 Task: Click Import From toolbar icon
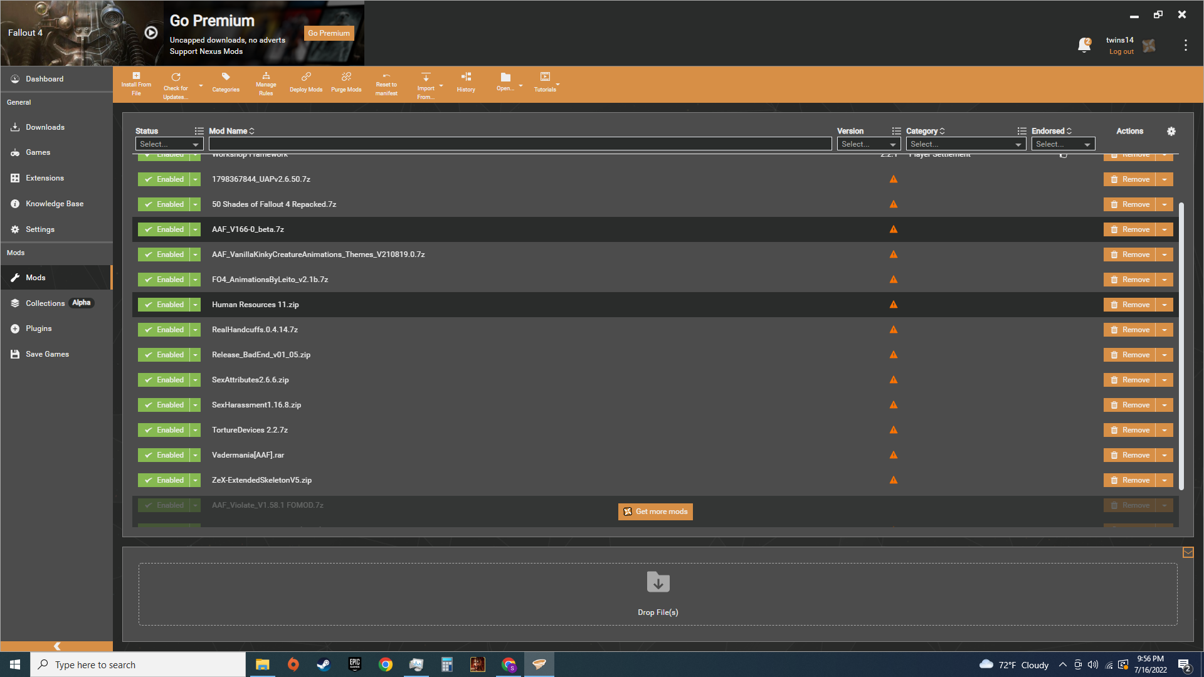coord(426,85)
